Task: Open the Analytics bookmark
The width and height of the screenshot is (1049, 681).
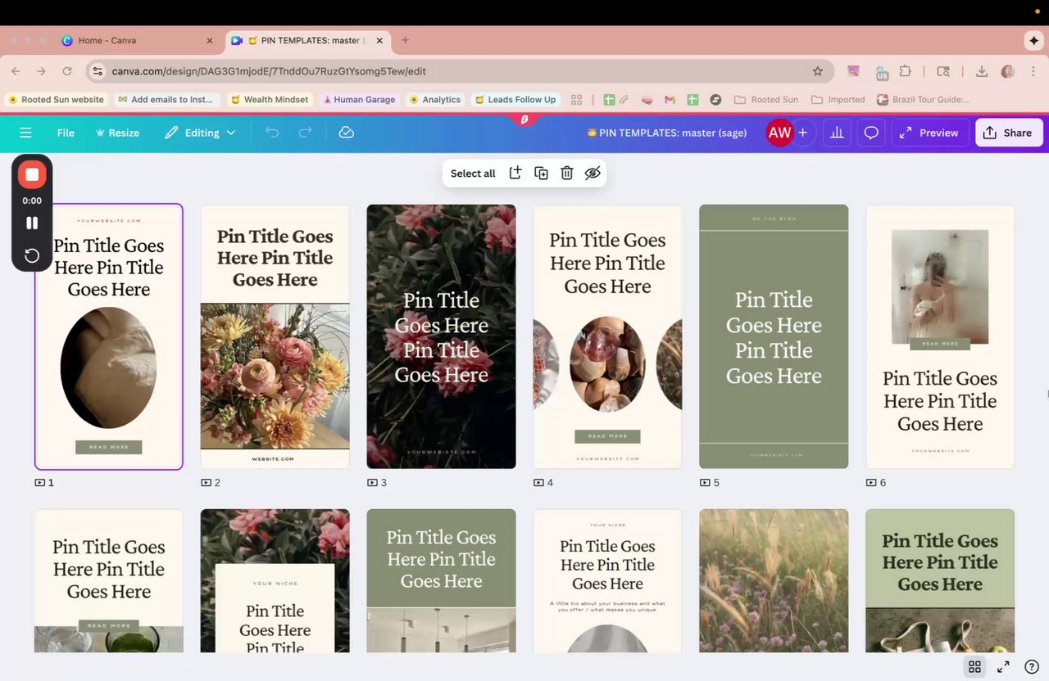Action: point(435,100)
